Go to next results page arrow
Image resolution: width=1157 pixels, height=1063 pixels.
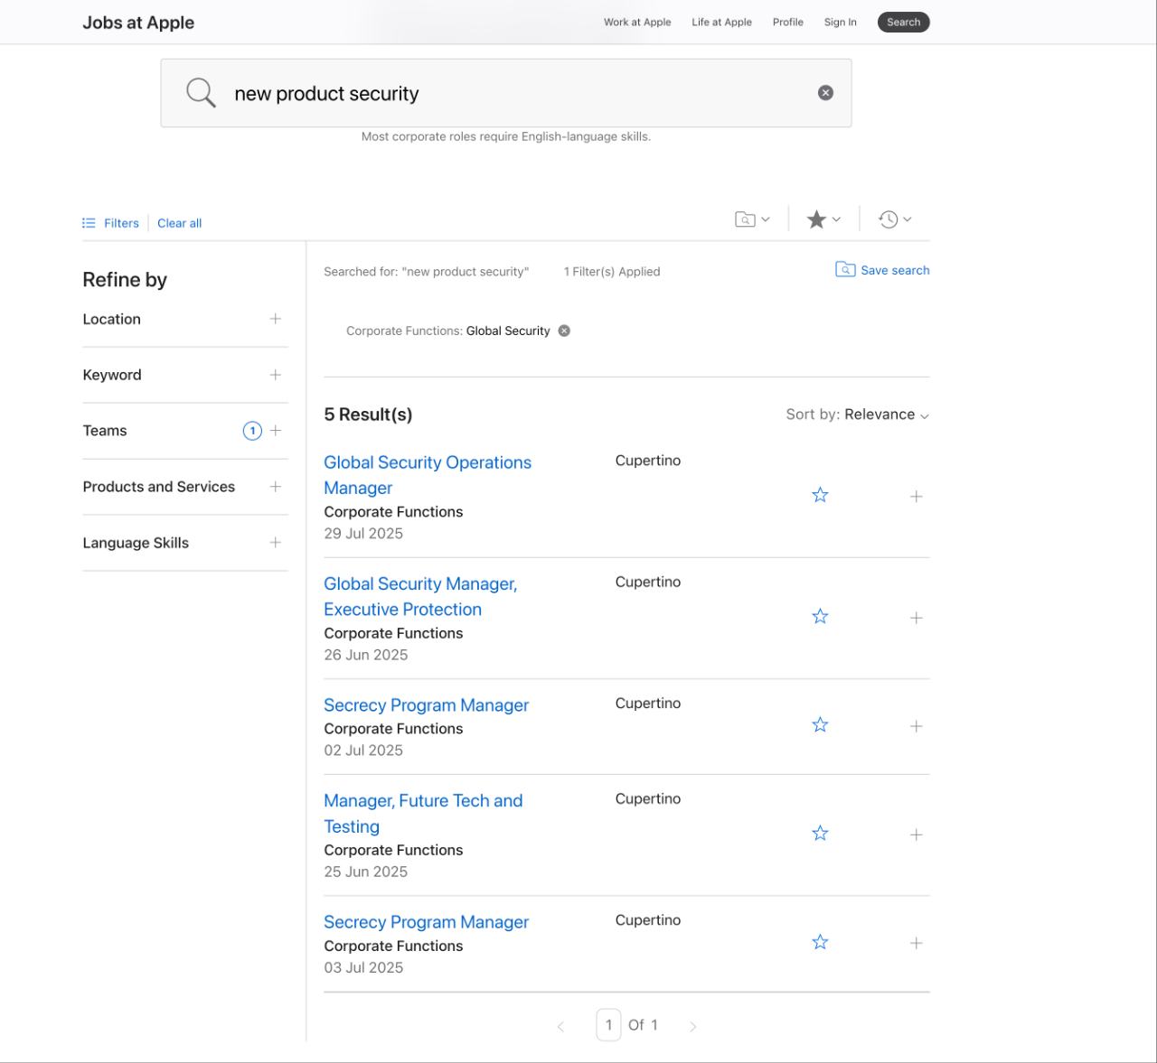(x=693, y=1026)
